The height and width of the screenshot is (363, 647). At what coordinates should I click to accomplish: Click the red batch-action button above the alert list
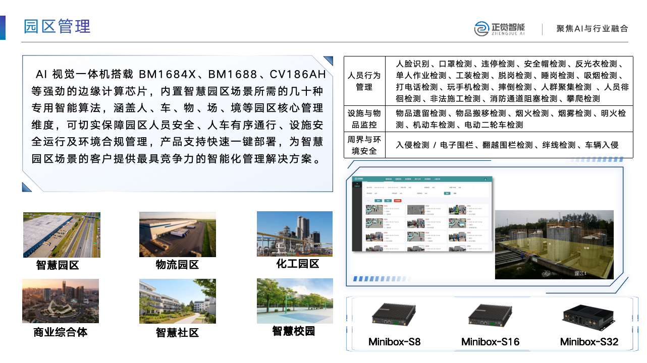[398, 201]
